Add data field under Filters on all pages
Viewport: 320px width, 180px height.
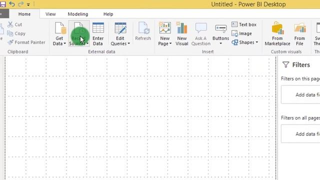300,134
